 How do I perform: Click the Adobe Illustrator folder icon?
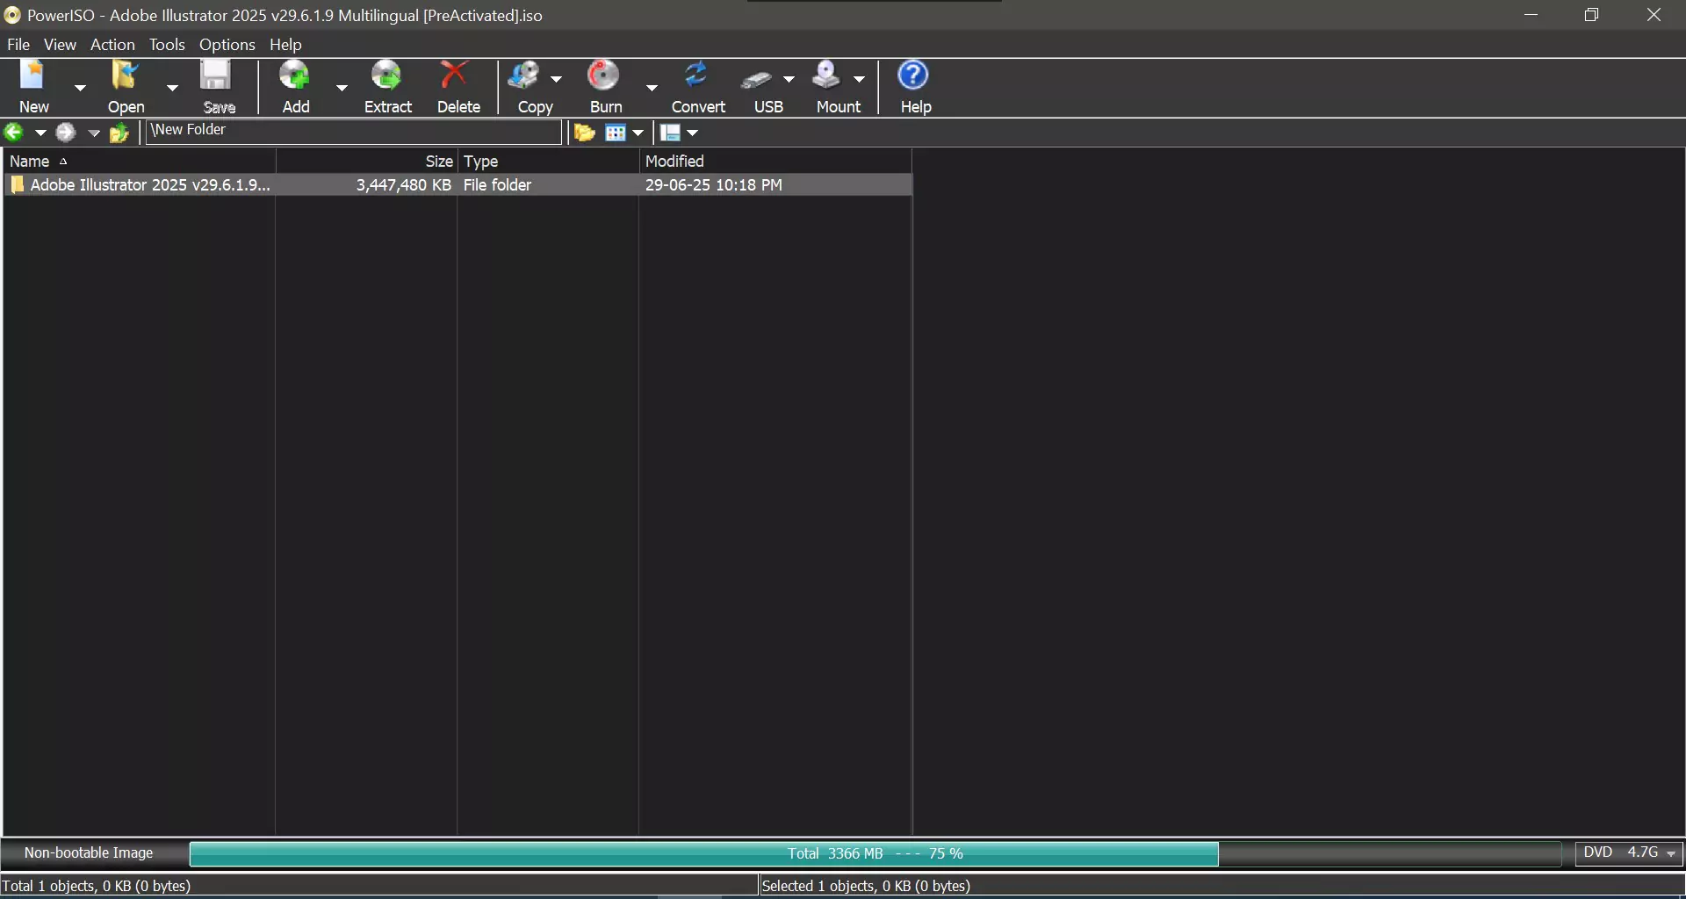tap(17, 185)
